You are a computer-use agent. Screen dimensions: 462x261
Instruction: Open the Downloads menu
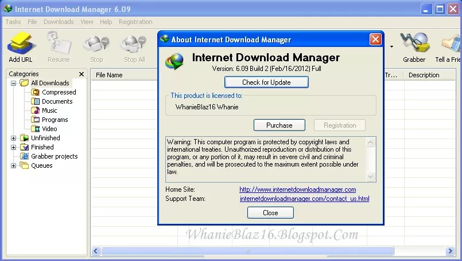click(59, 22)
